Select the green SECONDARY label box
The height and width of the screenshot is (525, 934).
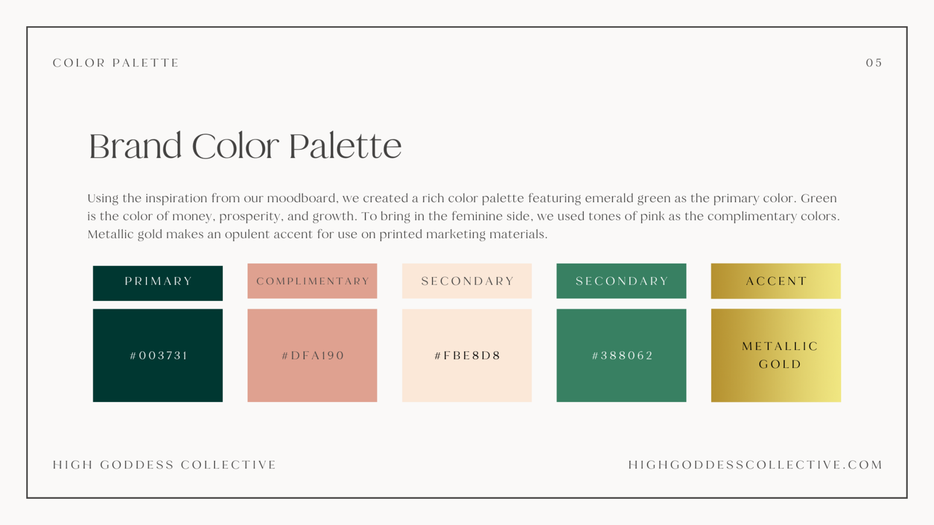621,281
